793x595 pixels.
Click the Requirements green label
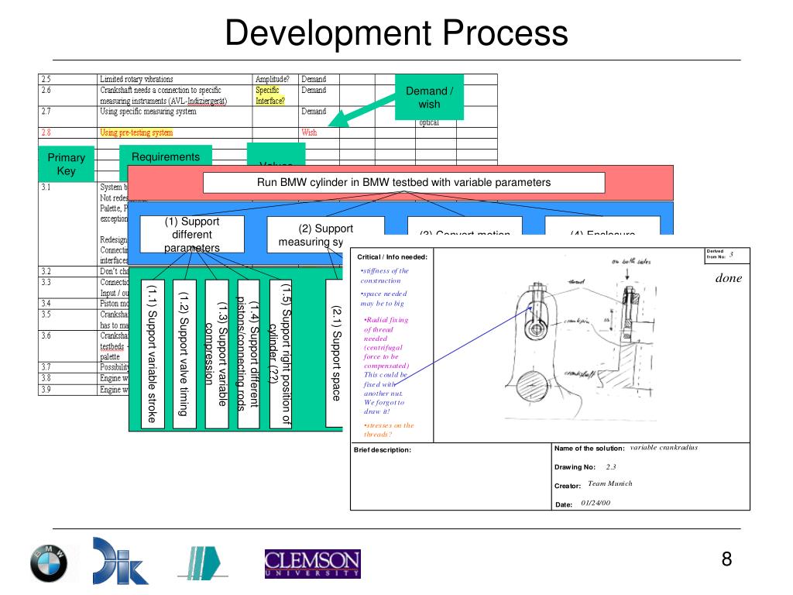[166, 156]
